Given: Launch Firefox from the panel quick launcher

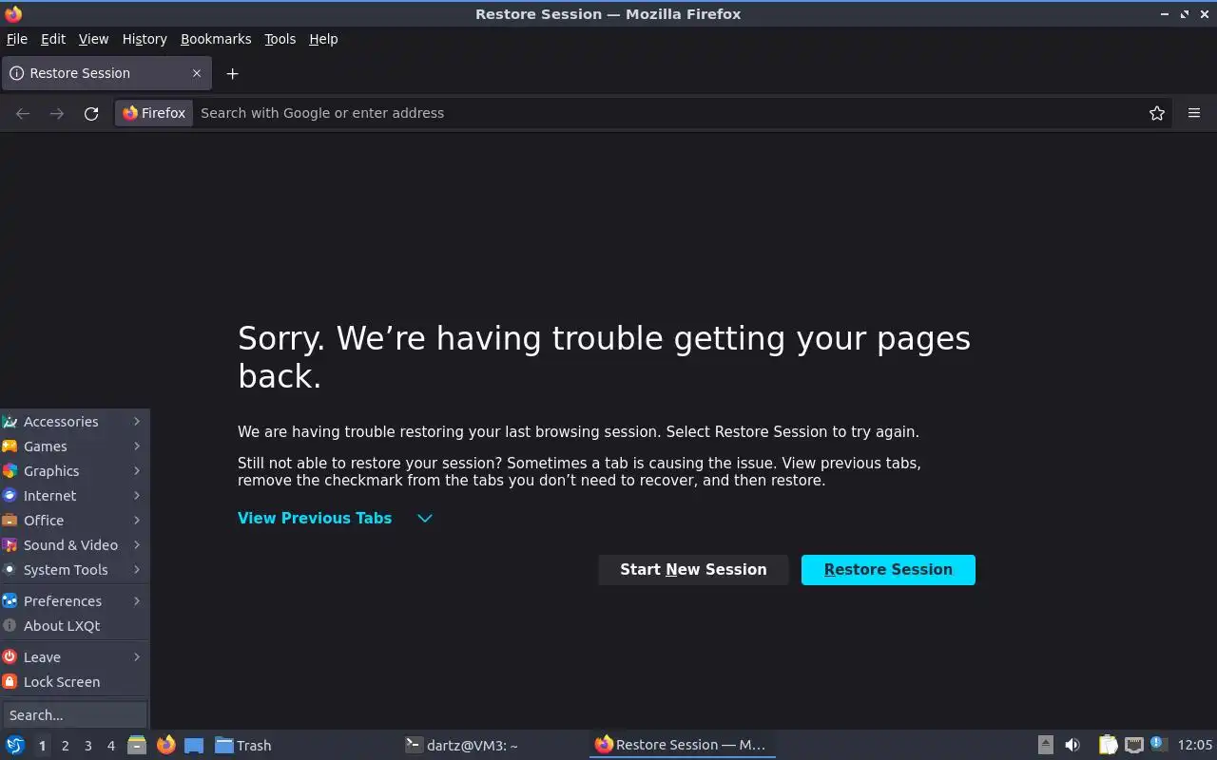Looking at the screenshot, I should pyautogui.click(x=165, y=745).
